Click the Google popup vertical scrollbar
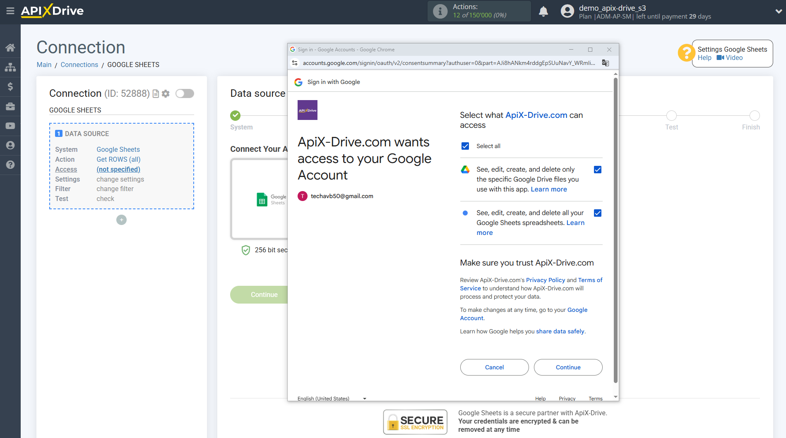The width and height of the screenshot is (786, 438). pos(615,232)
